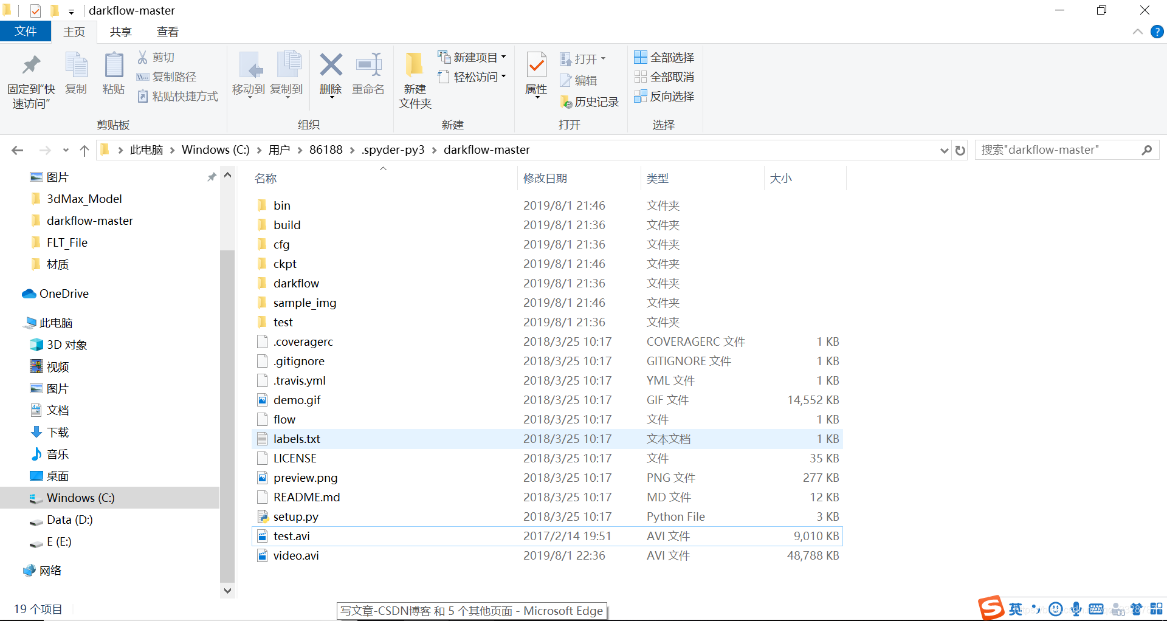Image resolution: width=1167 pixels, height=621 pixels.
Task: Click the Rename (重命名) icon
Action: pos(368,66)
